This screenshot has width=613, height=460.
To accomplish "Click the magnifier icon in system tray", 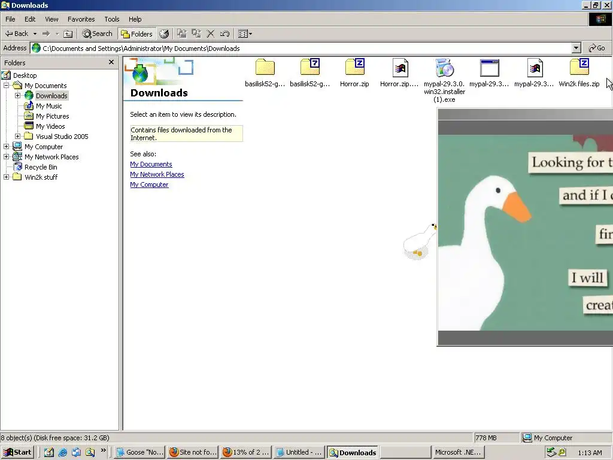I will tap(562, 453).
